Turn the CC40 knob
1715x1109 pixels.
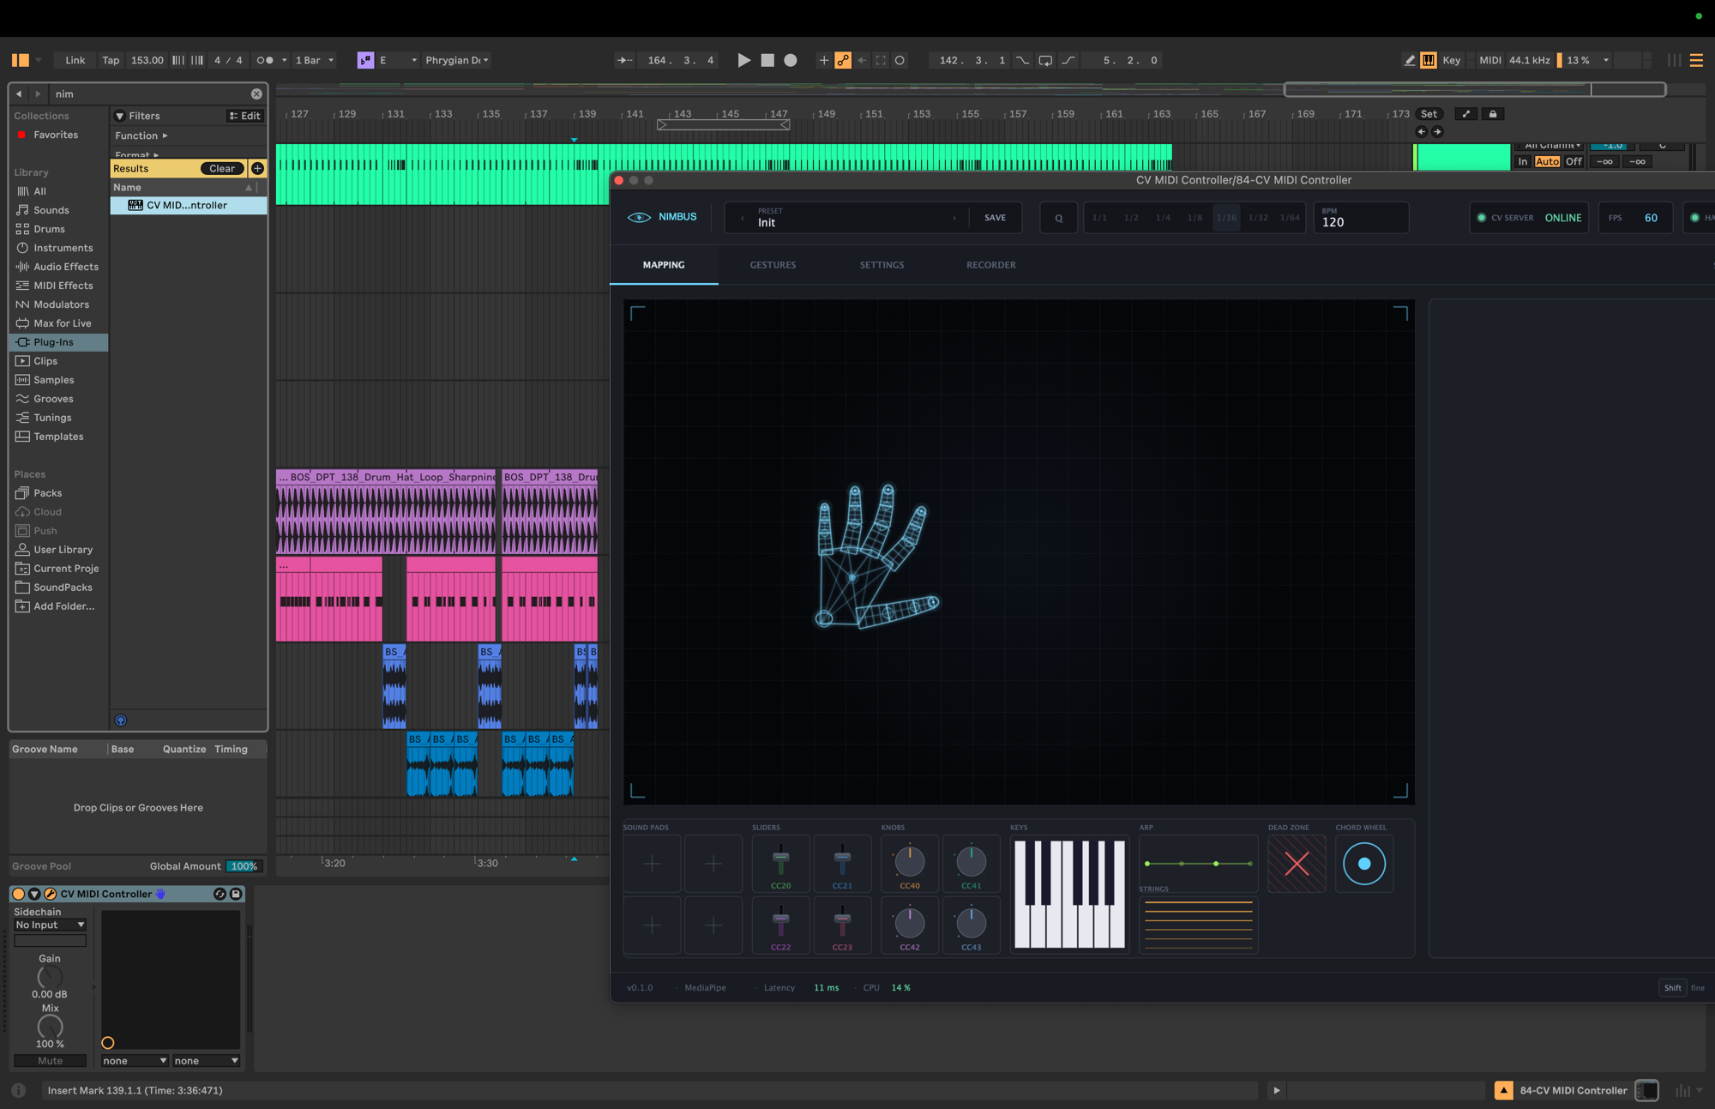910,861
